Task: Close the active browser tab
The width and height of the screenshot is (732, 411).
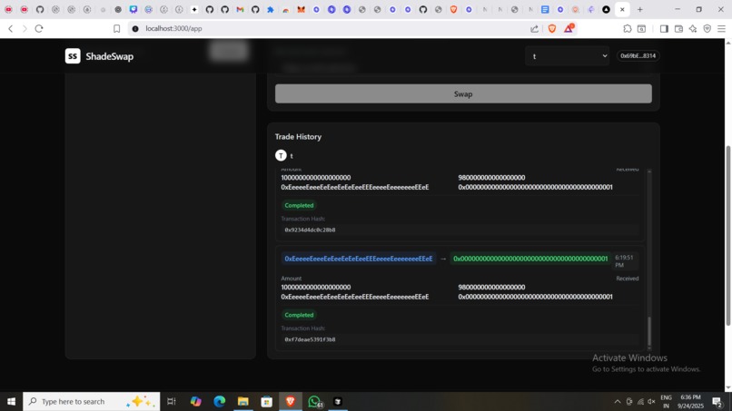Action: click(x=622, y=9)
